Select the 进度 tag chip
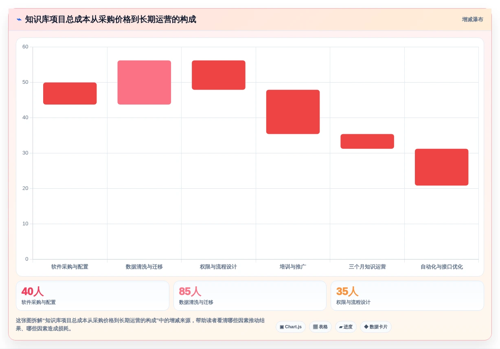Image resolution: width=500 pixels, height=349 pixels. (x=346, y=327)
